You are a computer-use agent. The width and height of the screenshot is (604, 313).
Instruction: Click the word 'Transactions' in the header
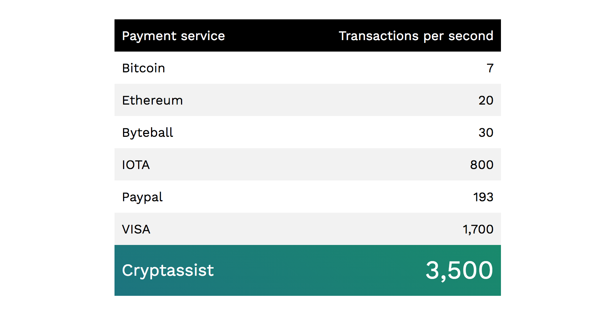[x=379, y=36]
